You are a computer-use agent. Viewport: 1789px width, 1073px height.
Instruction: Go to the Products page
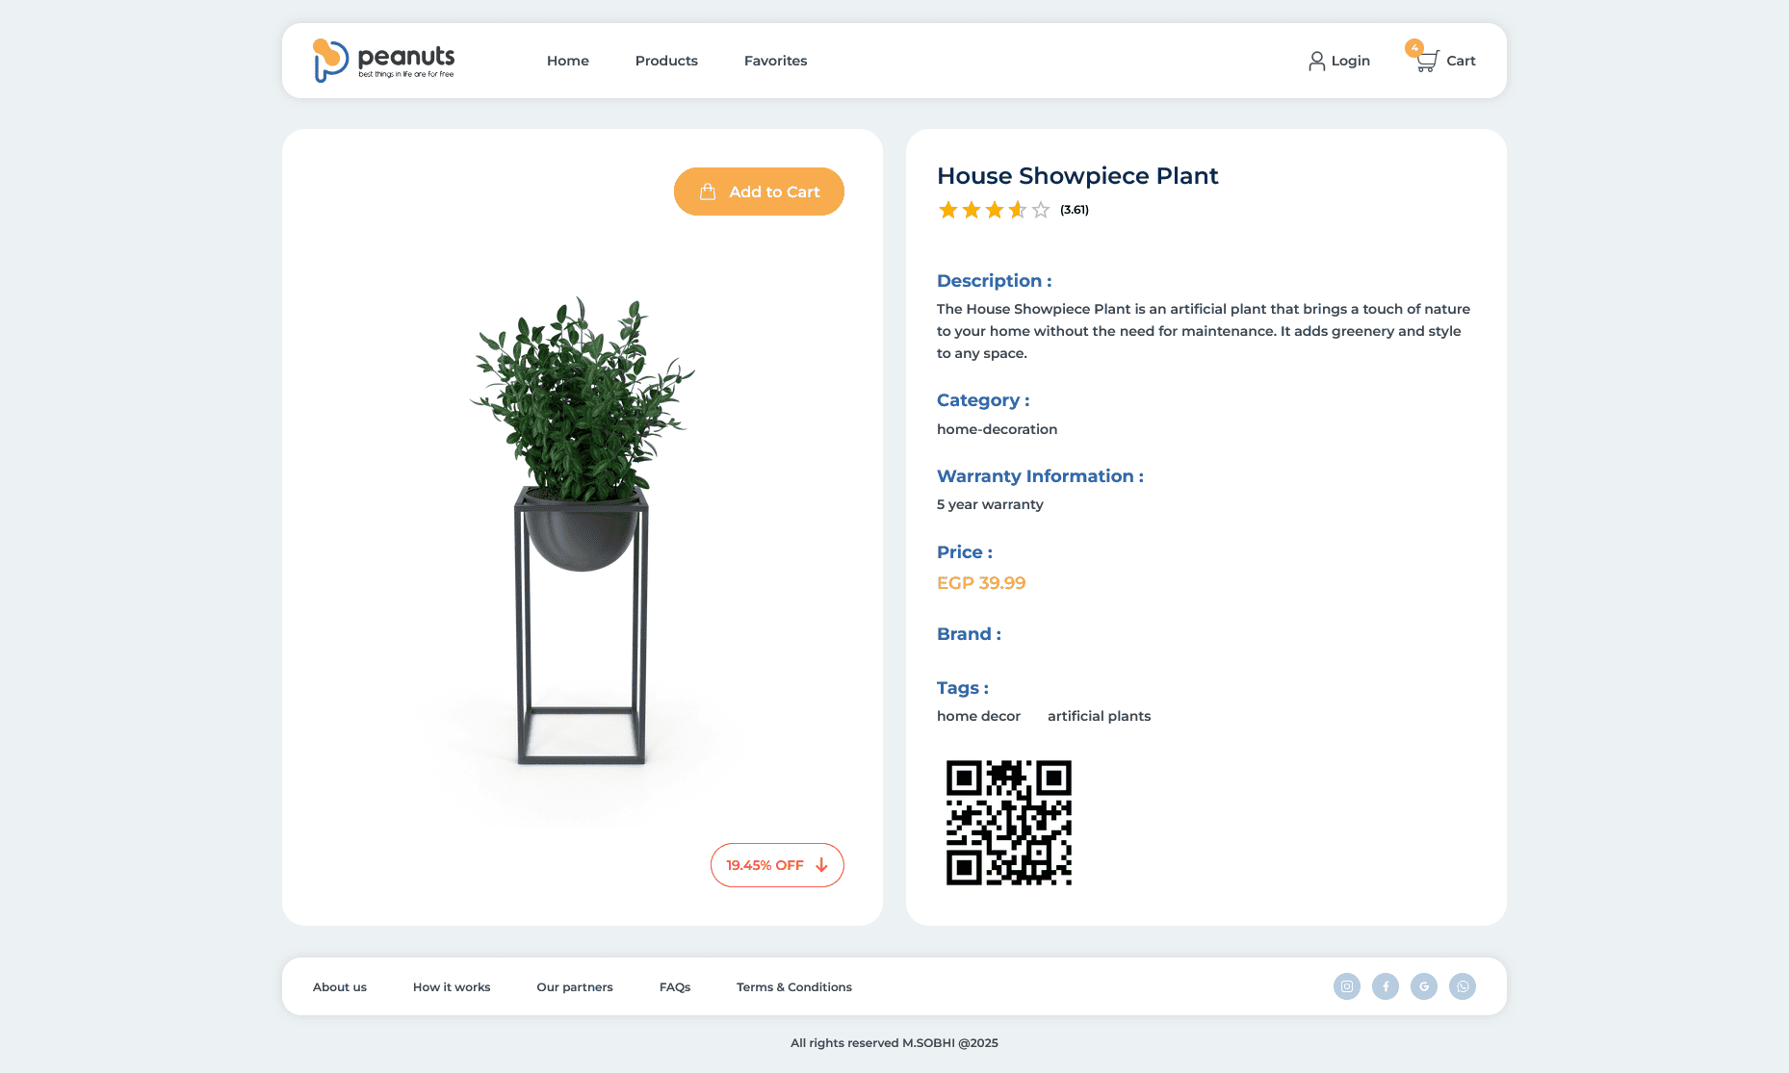666,61
